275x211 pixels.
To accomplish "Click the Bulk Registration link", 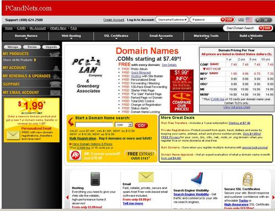I will 83,138.
